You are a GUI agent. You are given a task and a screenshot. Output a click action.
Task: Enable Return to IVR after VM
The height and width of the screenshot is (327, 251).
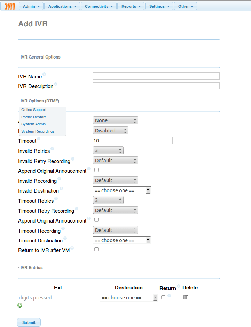[96, 249]
